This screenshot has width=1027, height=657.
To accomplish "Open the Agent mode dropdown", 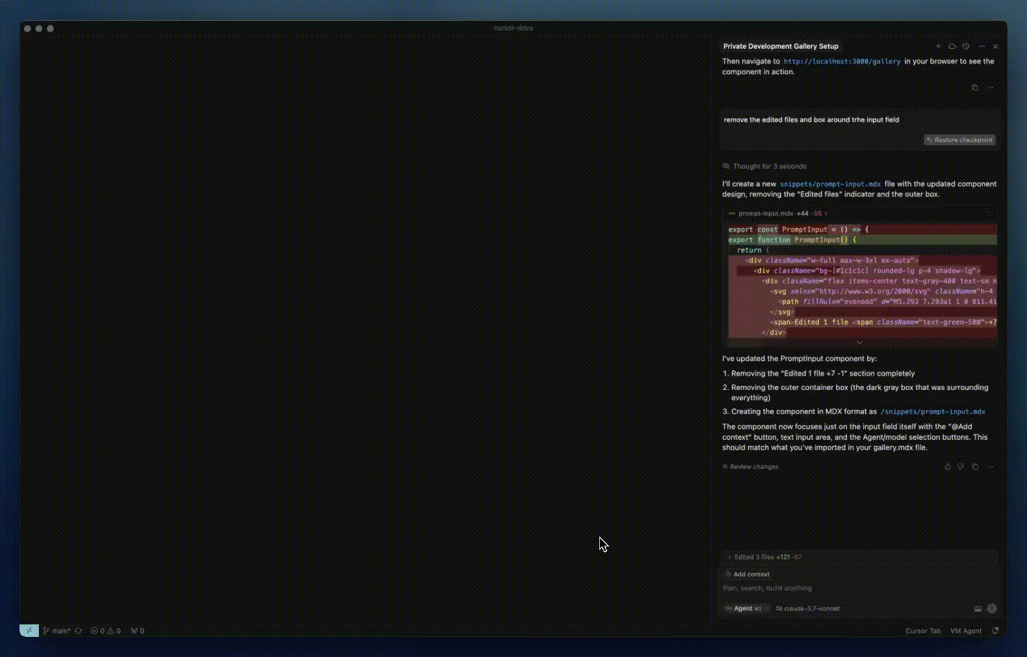I will point(743,608).
